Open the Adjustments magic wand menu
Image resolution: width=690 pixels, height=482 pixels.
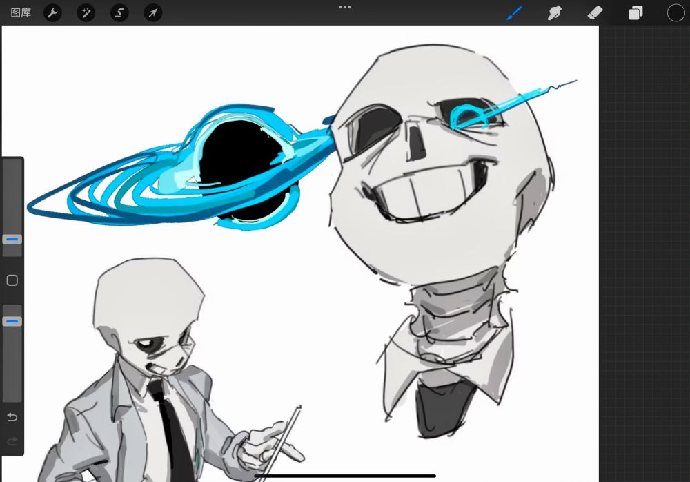[x=86, y=13]
